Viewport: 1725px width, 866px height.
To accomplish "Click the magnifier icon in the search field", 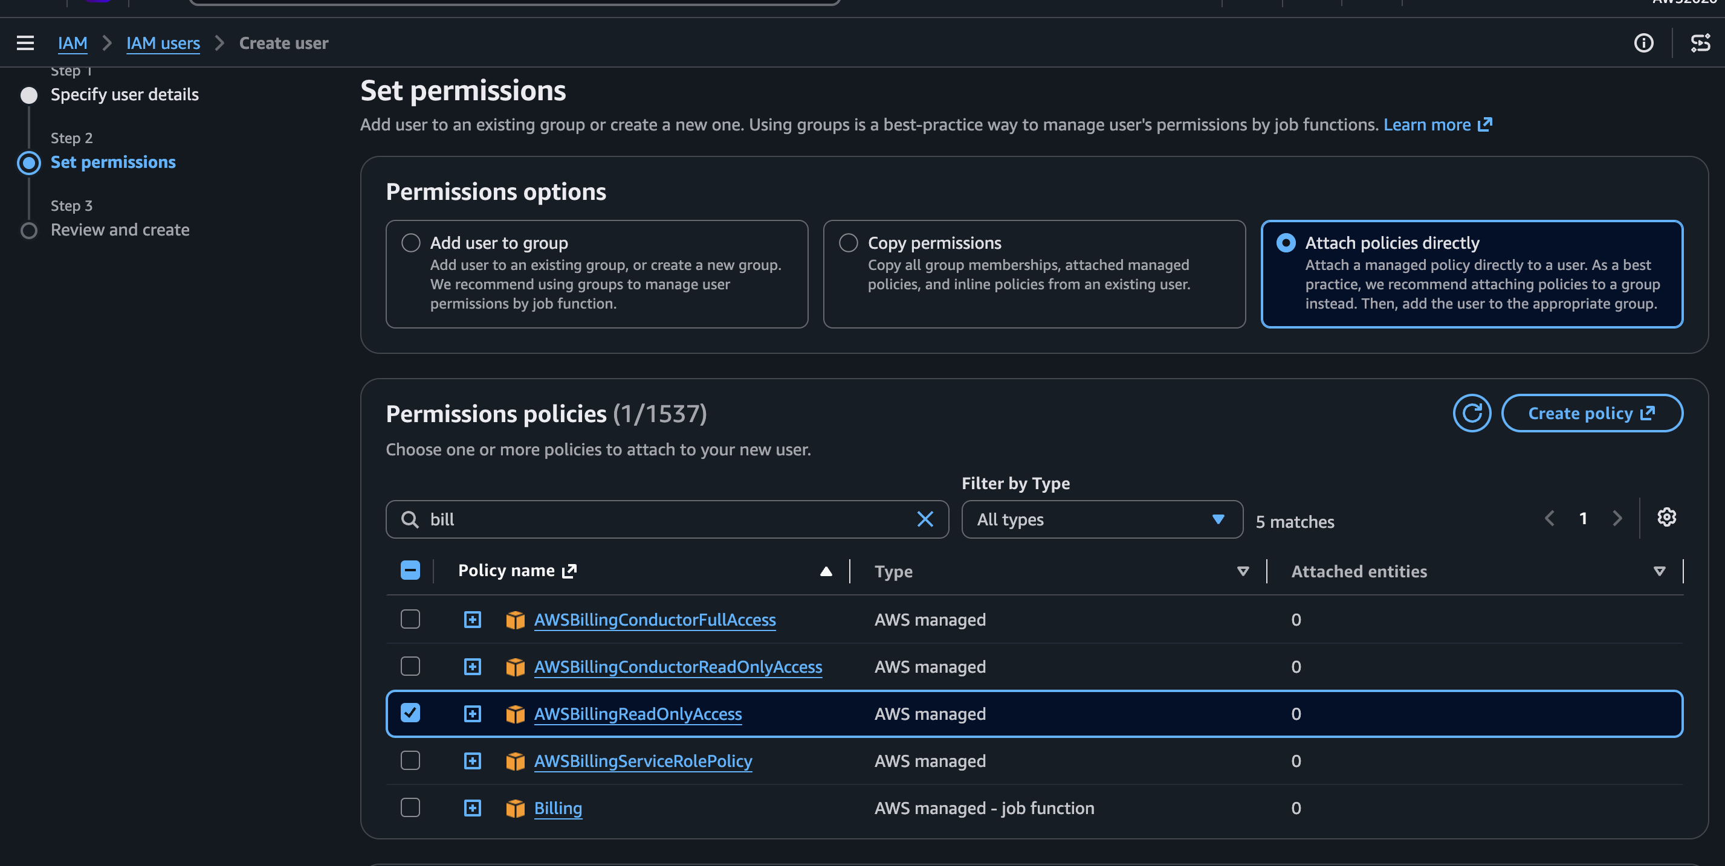I will [409, 519].
